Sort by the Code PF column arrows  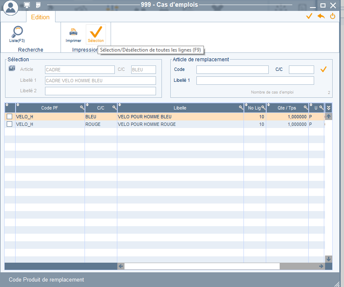tap(18, 104)
